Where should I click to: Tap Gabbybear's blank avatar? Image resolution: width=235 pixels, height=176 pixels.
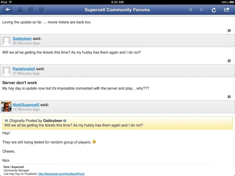6,41
